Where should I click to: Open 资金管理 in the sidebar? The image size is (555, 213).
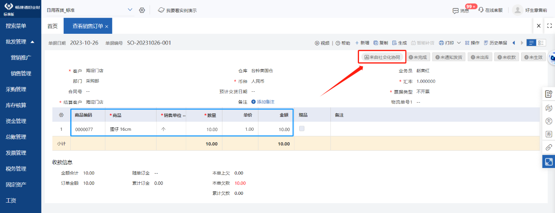[x=16, y=121]
